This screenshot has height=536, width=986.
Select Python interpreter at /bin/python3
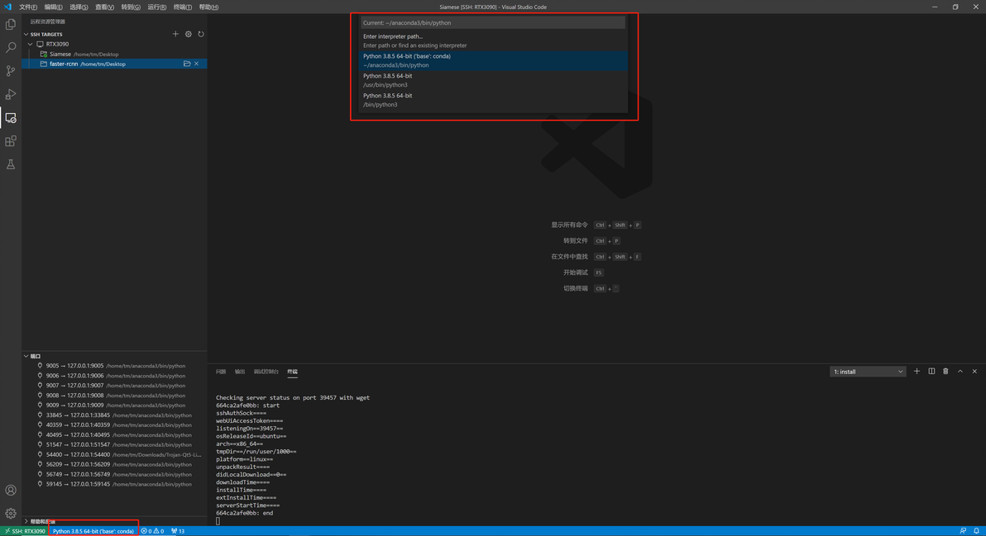493,100
